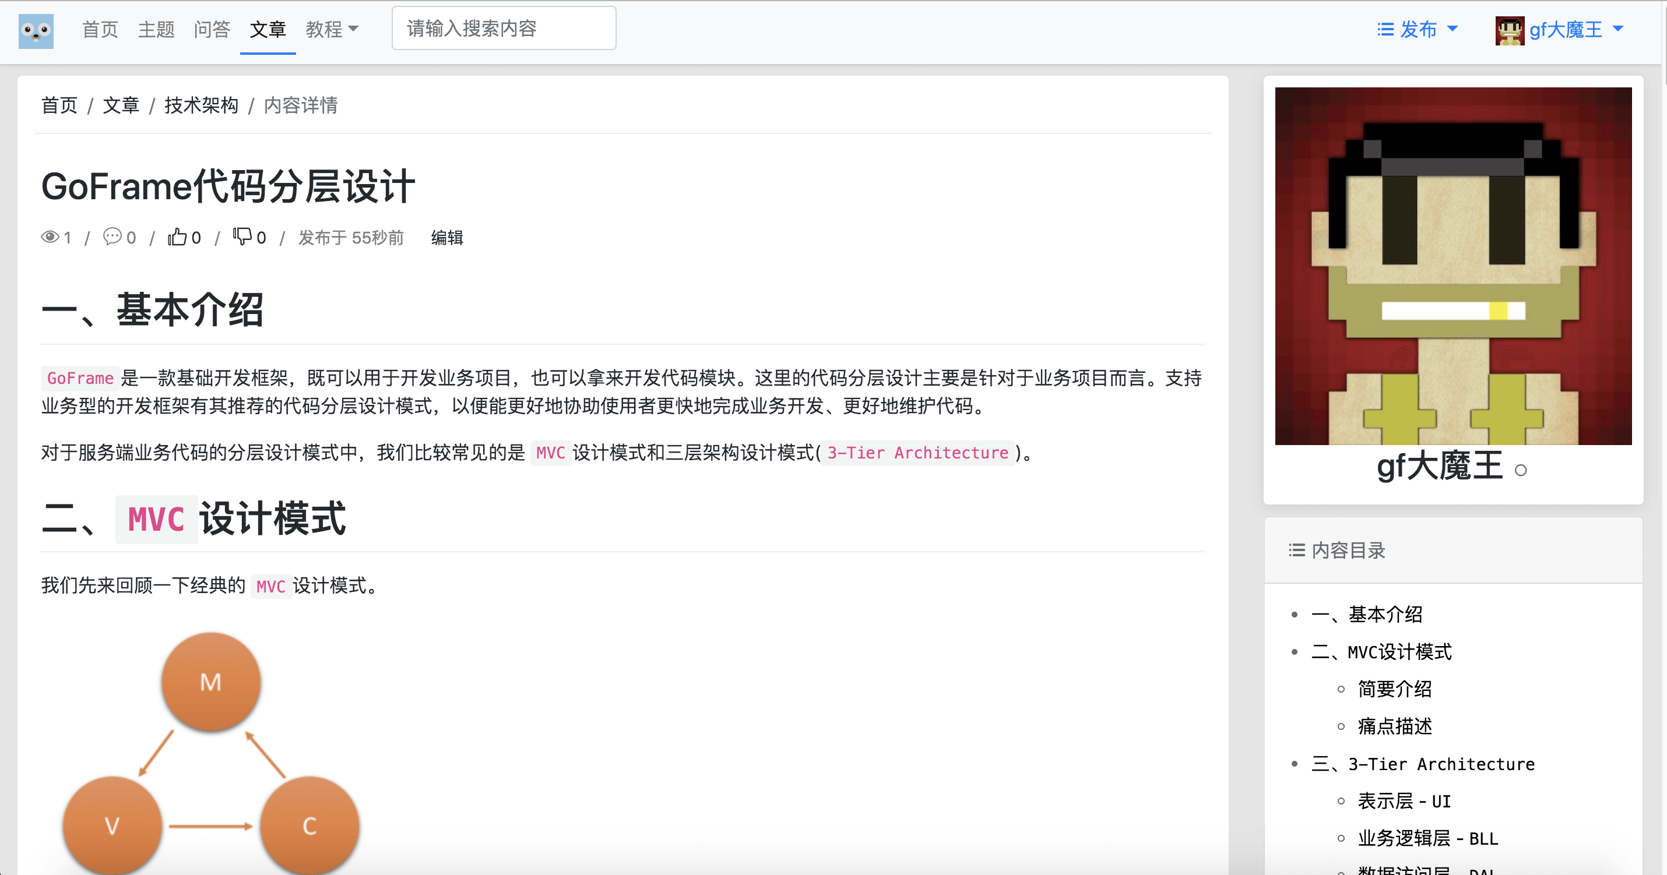Click the 编辑 edit link

[x=446, y=237]
